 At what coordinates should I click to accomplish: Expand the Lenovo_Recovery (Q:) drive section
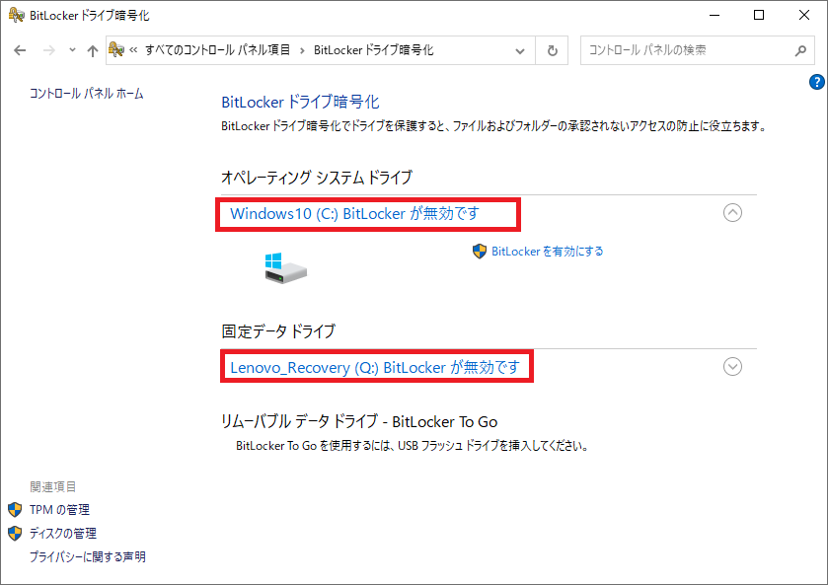(732, 366)
